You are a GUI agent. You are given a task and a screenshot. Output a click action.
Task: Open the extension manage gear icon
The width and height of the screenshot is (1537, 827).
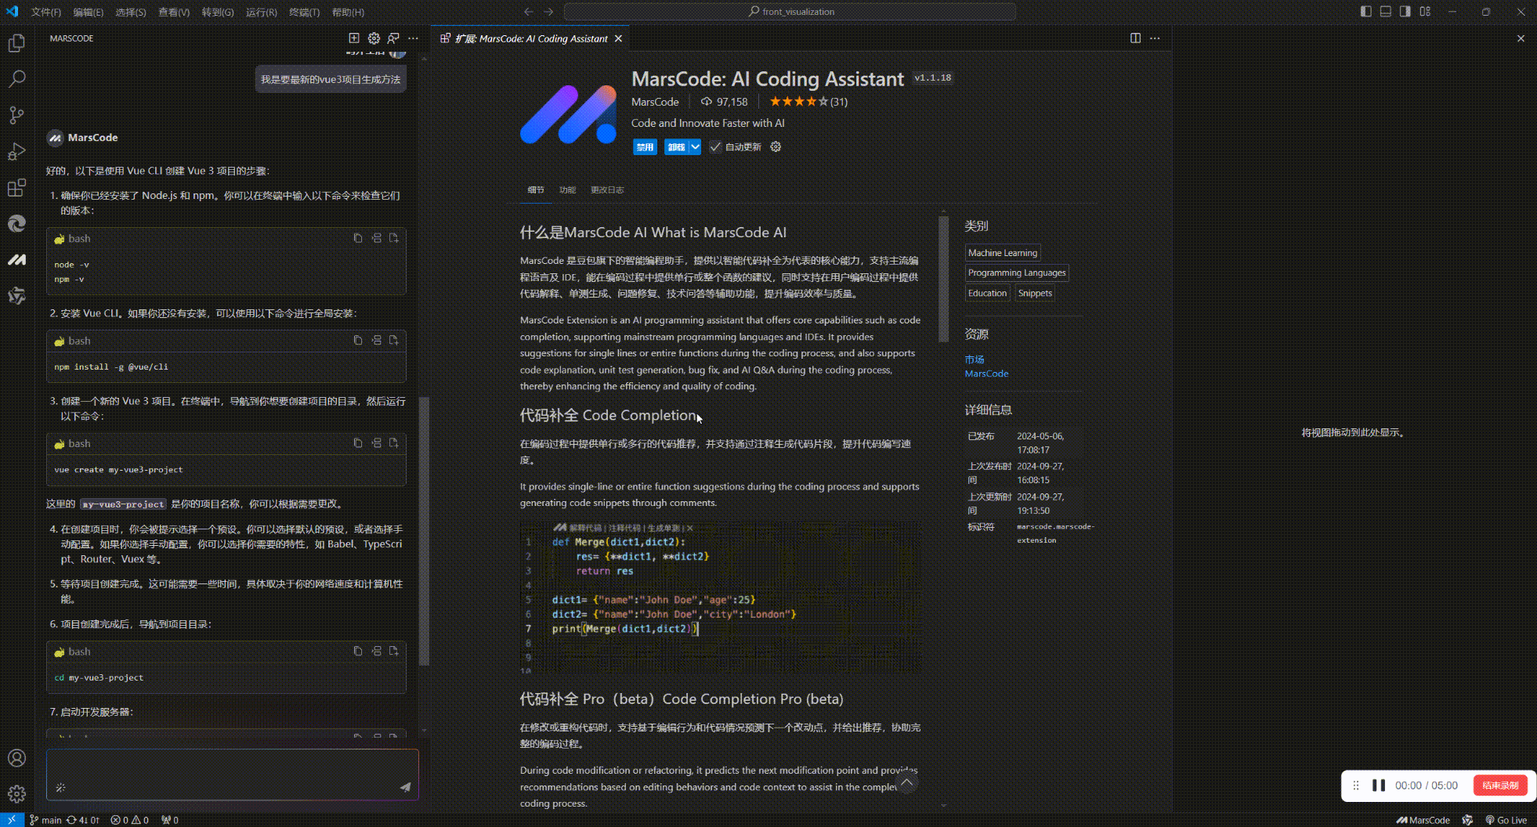[776, 147]
